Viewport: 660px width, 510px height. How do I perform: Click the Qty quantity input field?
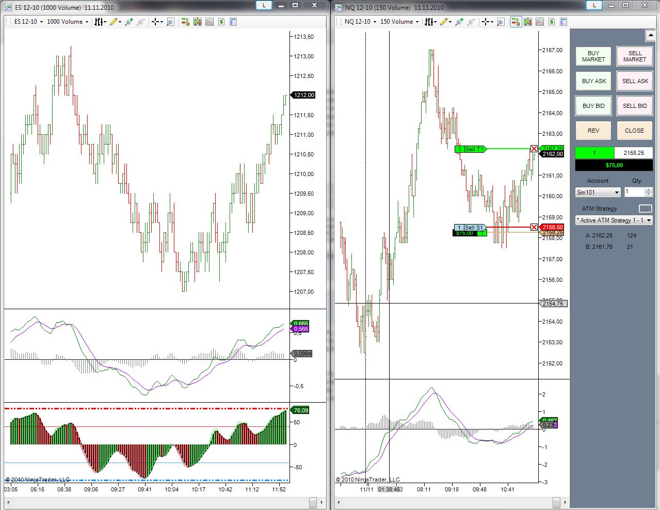[x=634, y=192]
